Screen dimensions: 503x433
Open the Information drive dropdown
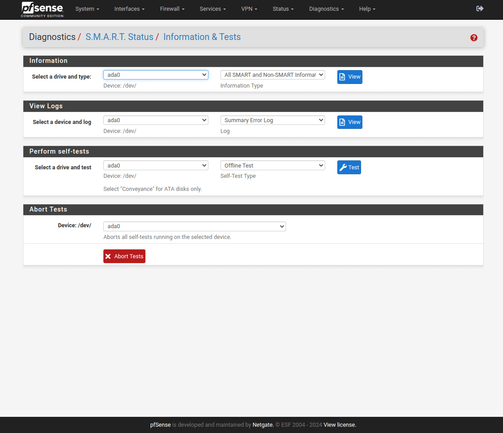[x=155, y=75]
